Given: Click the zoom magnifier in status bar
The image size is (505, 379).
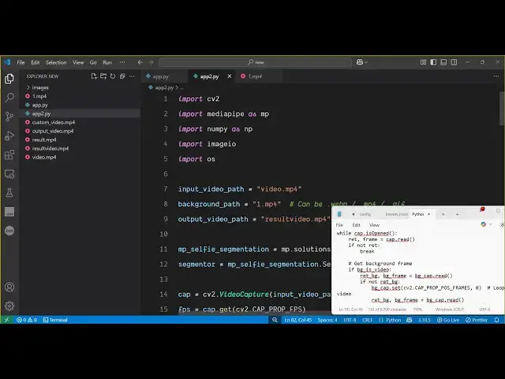Looking at the screenshot, I should tap(275, 320).
